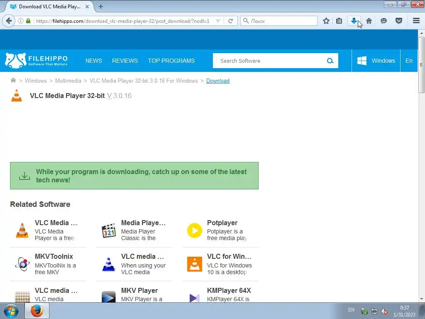Show bookmarks list icon in toolbar
This screenshot has width=425, height=319.
click(339, 21)
